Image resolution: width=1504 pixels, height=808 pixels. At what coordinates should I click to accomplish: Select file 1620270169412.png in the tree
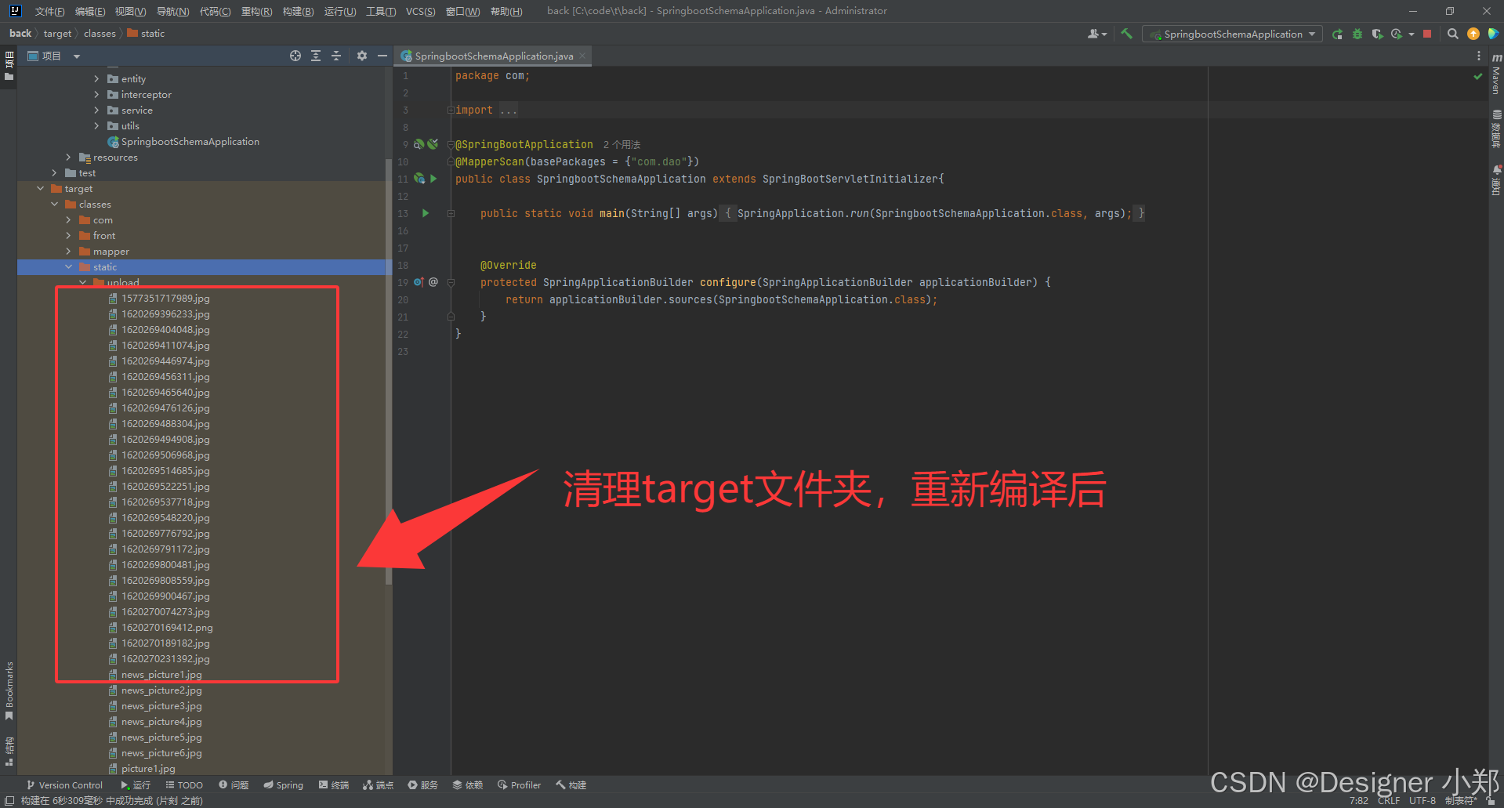coord(167,628)
